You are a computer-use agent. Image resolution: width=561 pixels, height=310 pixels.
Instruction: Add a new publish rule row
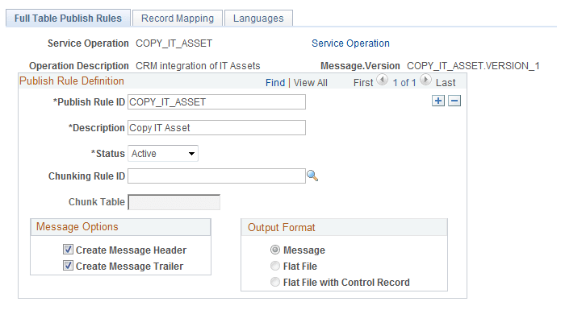point(438,101)
